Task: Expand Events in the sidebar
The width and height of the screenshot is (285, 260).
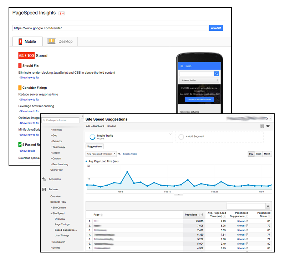Action: click(55, 248)
